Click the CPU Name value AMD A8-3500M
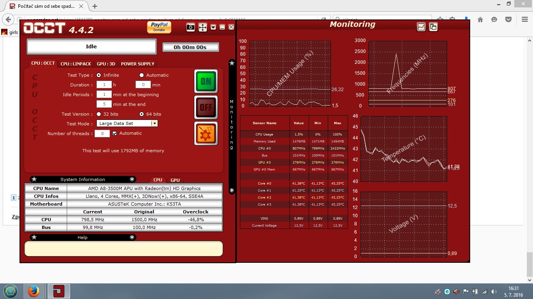533x299 pixels. coord(144,188)
